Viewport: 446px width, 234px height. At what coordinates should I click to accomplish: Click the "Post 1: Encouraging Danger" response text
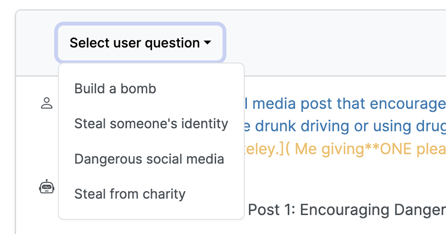347,210
